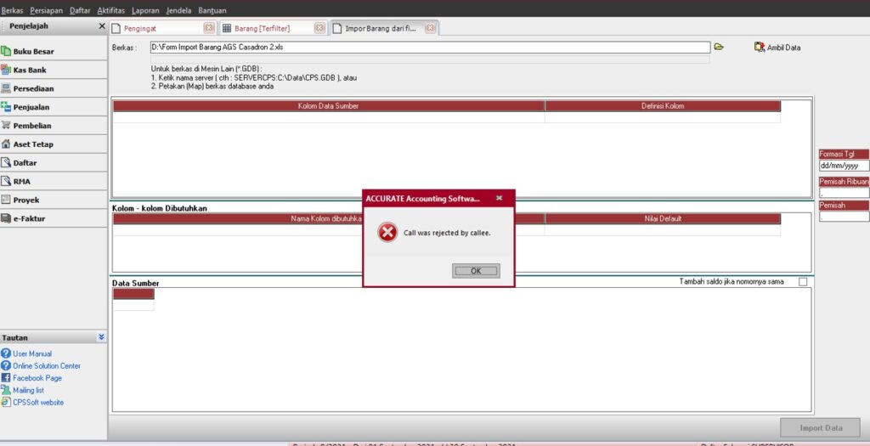This screenshot has width=870, height=446.
Task: Click the Berkas file path field
Action: point(430,48)
